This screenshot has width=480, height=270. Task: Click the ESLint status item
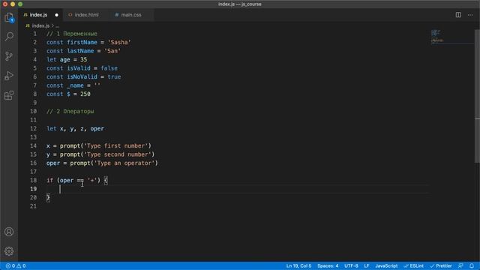tap(413, 265)
